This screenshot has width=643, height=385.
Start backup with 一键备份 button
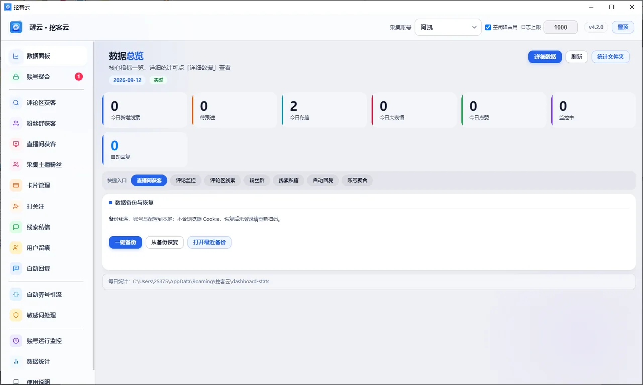[126, 242]
